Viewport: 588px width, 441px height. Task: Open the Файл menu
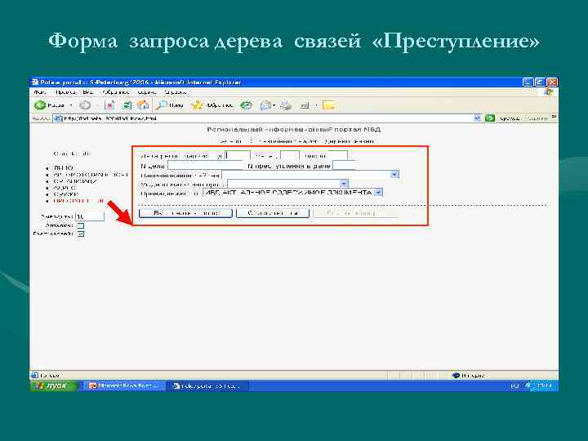point(40,92)
